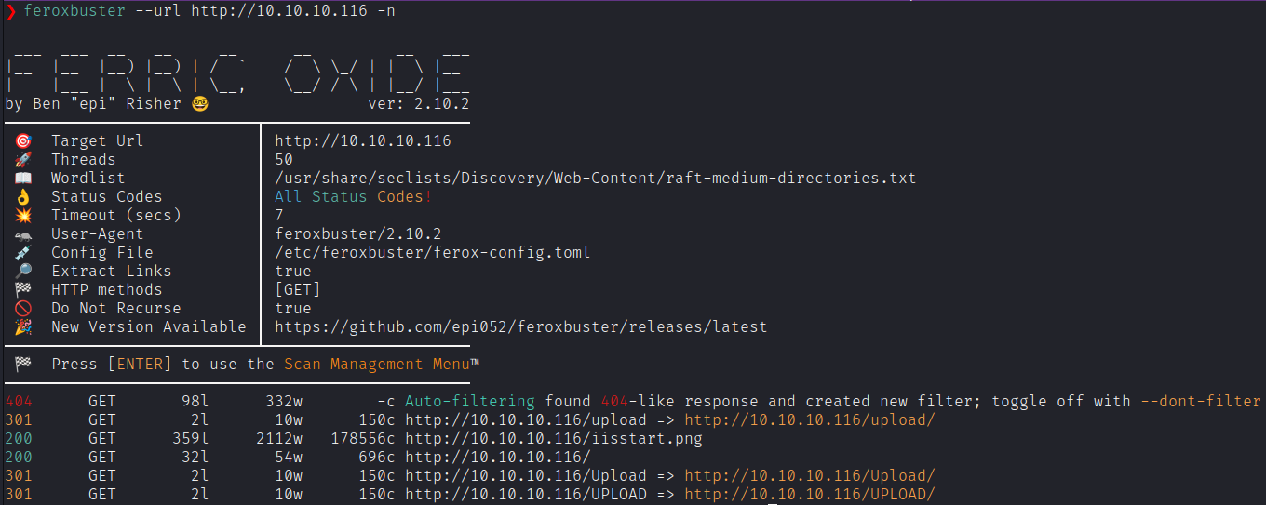Click the icon beside User-Agent

(x=23, y=234)
